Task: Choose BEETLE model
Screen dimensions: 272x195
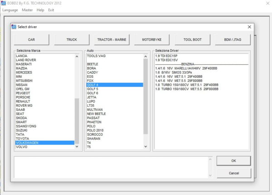Action: (x=115, y=64)
